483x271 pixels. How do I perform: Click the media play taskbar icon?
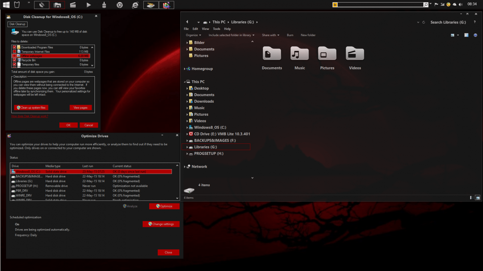coord(89,5)
